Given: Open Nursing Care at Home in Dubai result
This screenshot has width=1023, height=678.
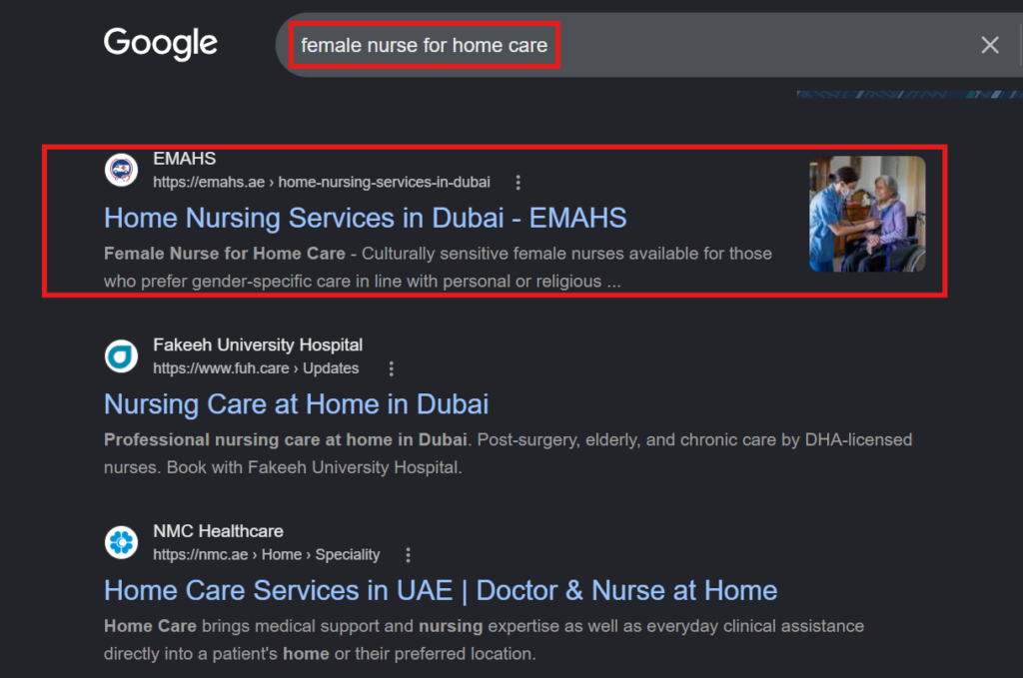Looking at the screenshot, I should [x=296, y=404].
